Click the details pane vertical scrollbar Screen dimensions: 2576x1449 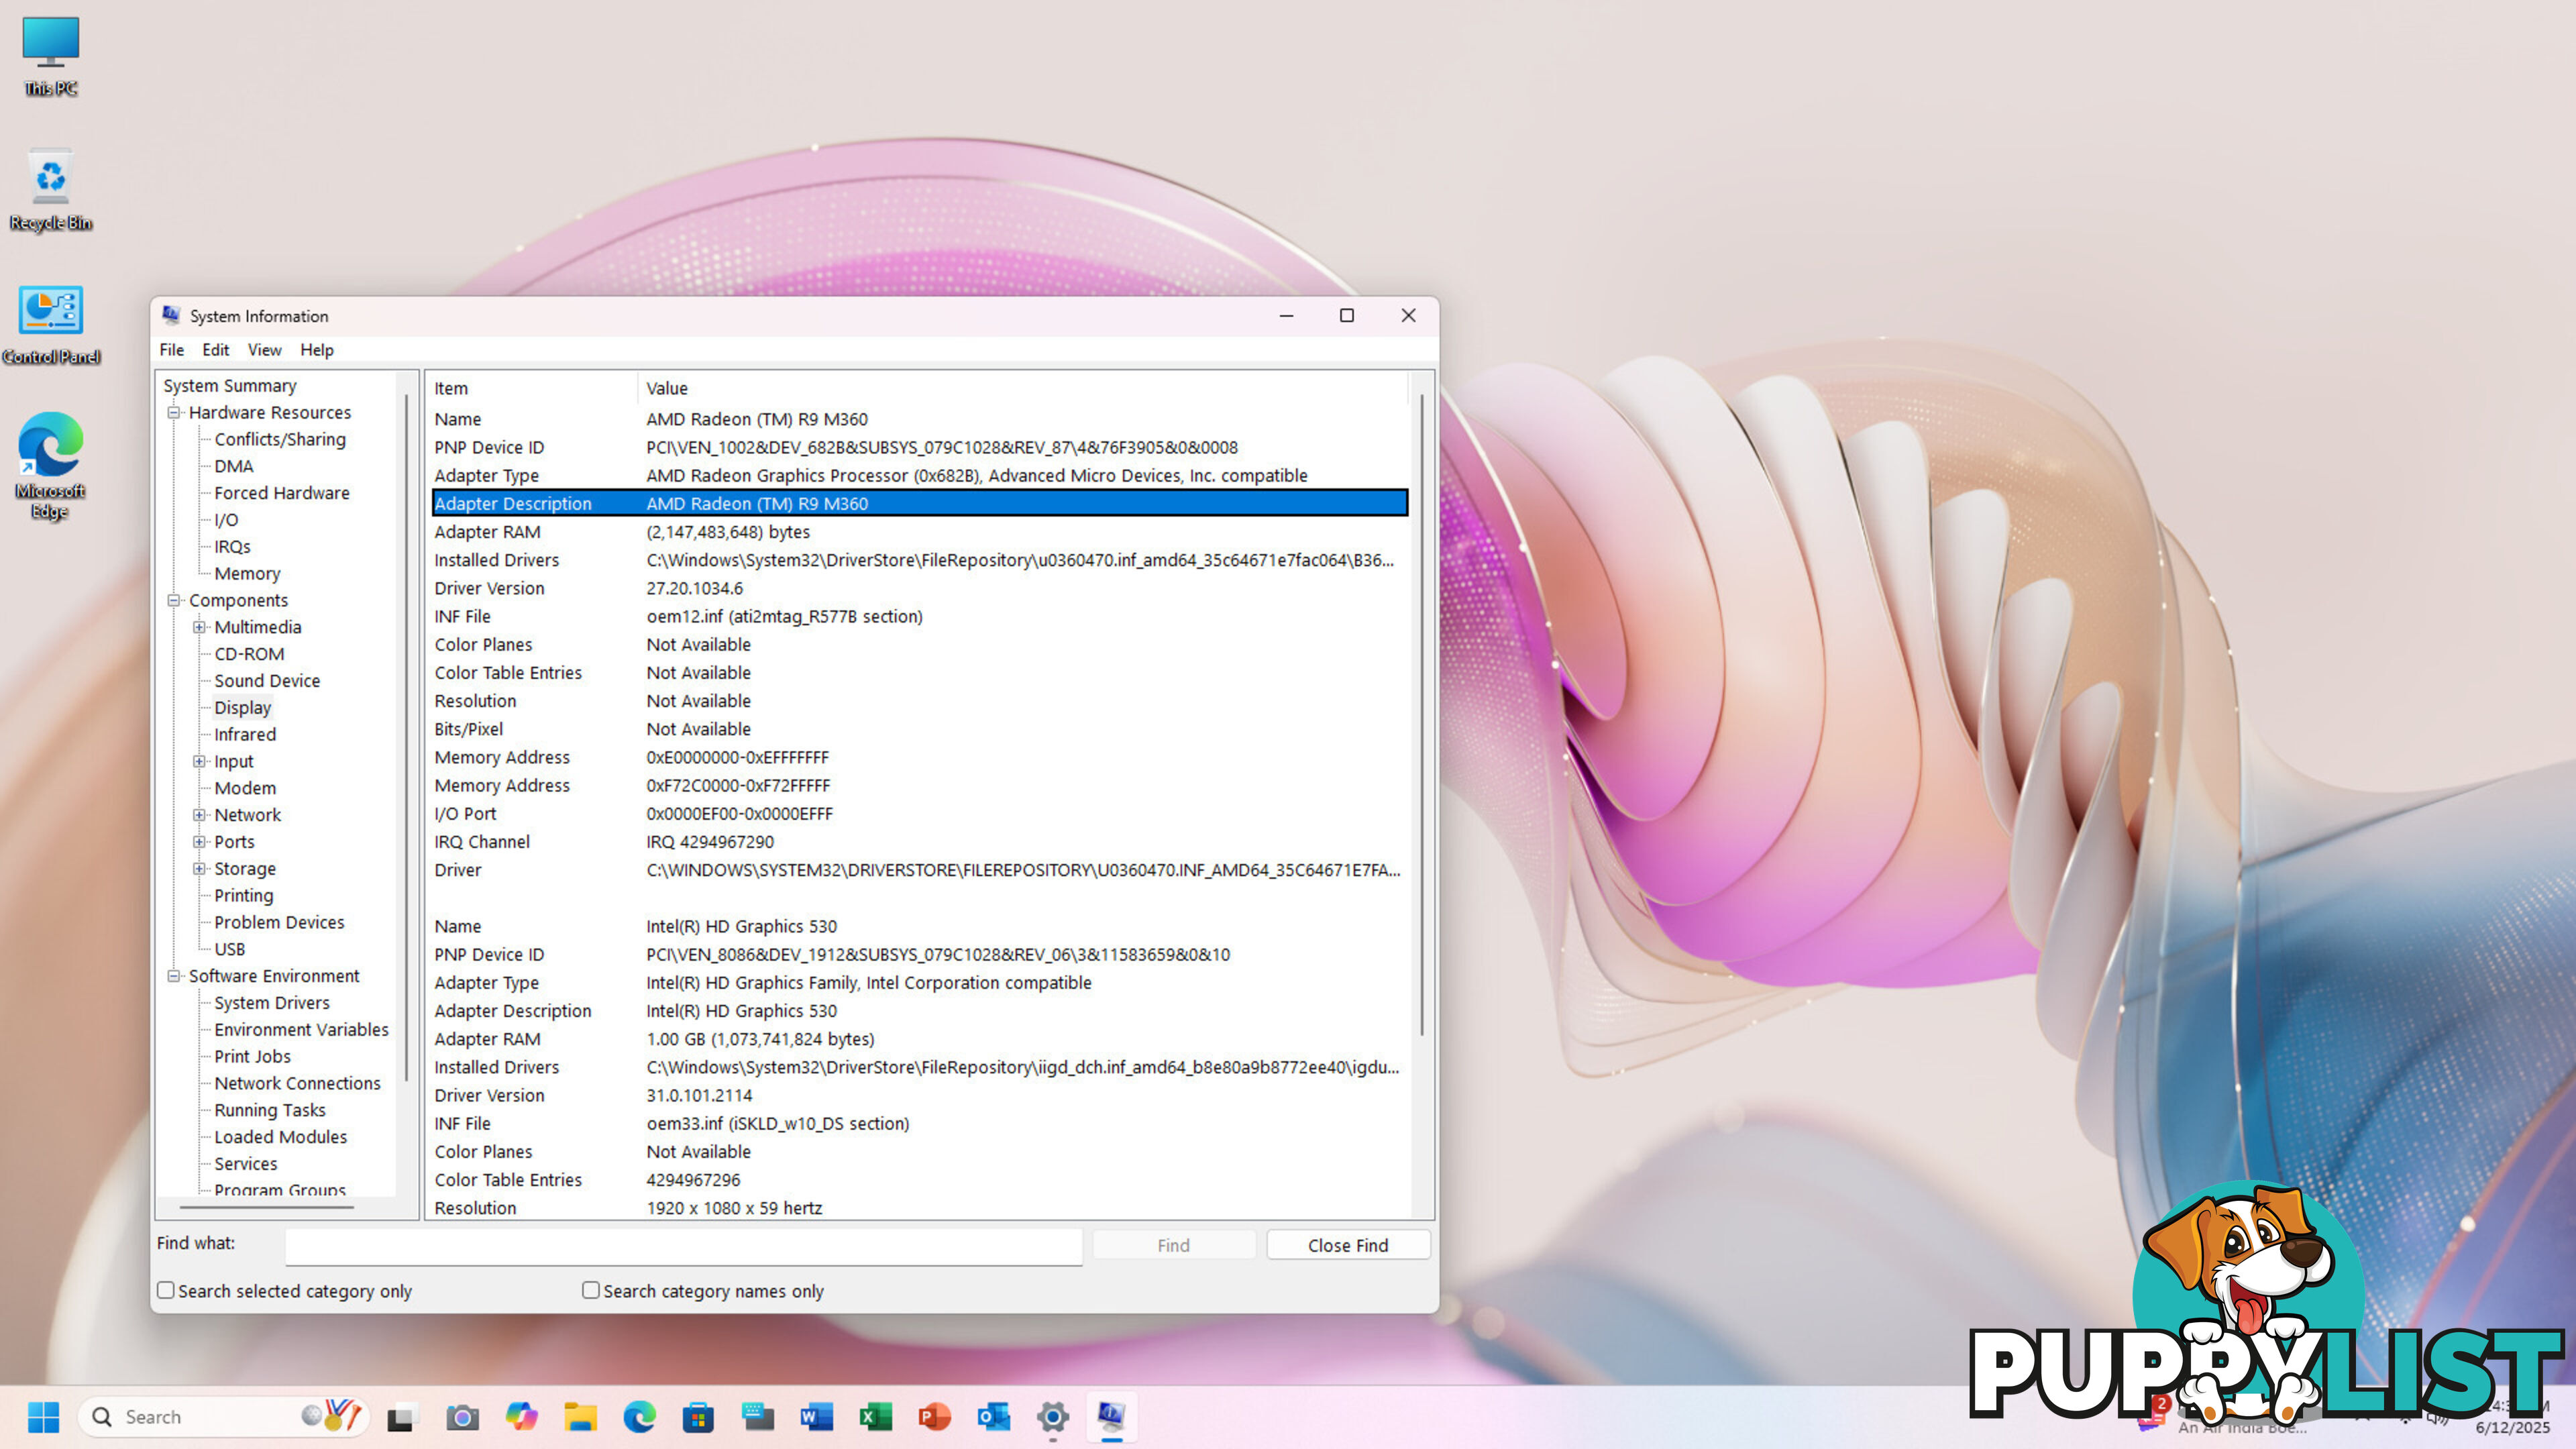pos(1421,716)
